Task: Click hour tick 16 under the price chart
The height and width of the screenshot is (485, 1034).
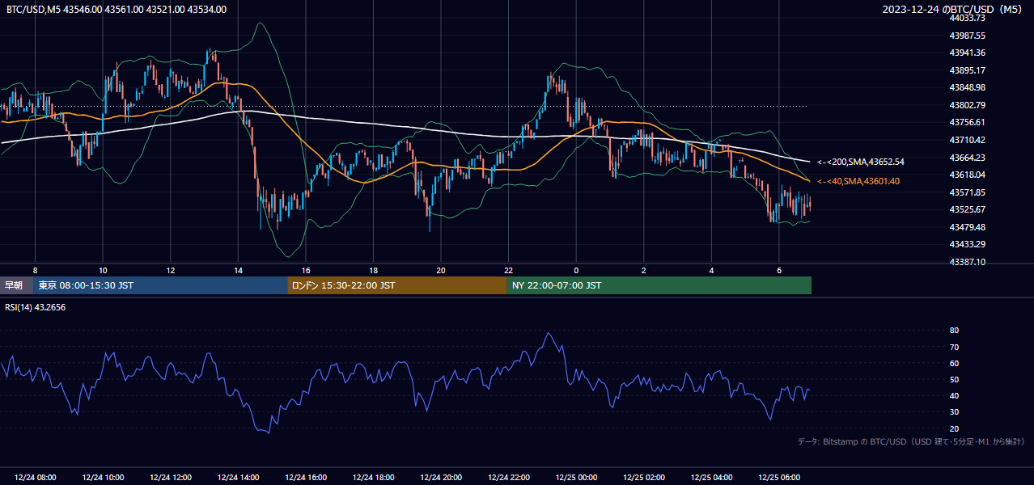Action: click(x=305, y=270)
